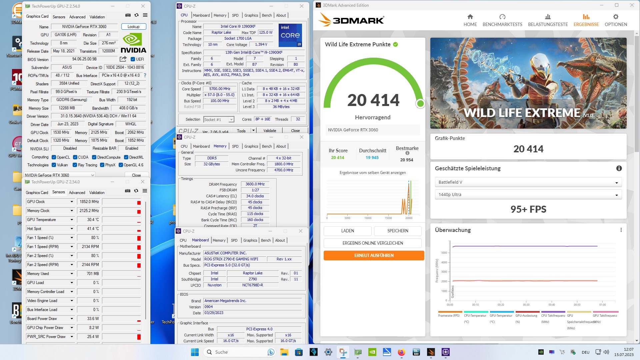Screen dimensions: 640x360
Task: Open NVIDIA app from the taskbar
Action: pos(372,352)
